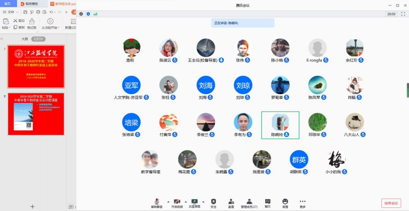Click the meeting info icon
This screenshot has height=211, width=409.
(81, 14)
